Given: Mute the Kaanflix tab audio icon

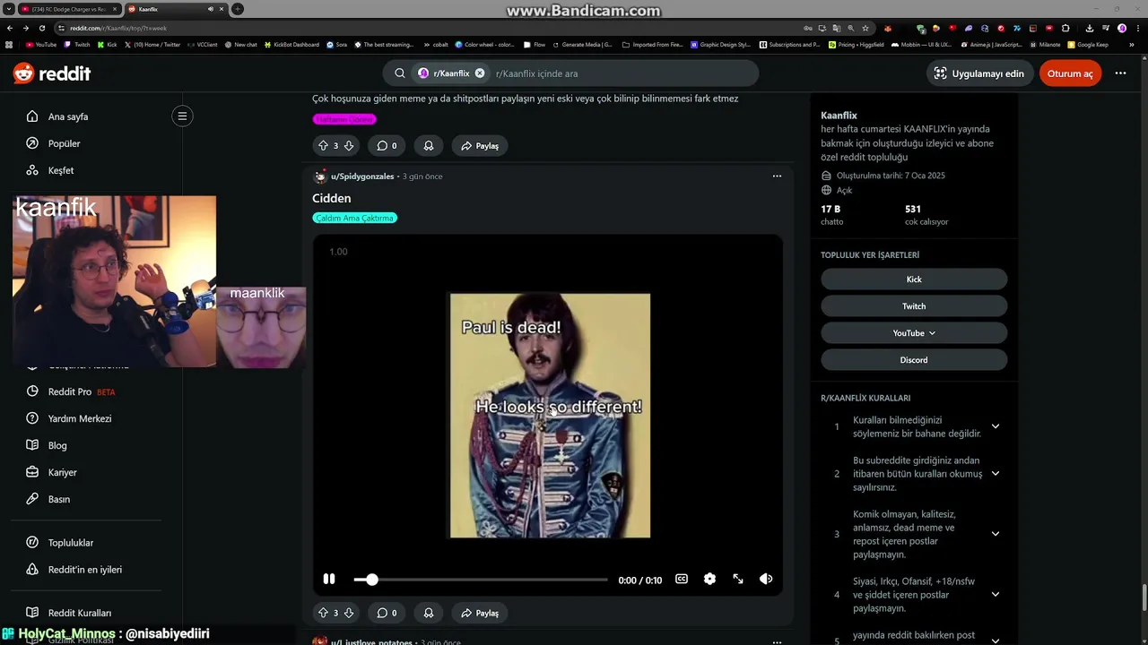Looking at the screenshot, I should point(210,9).
